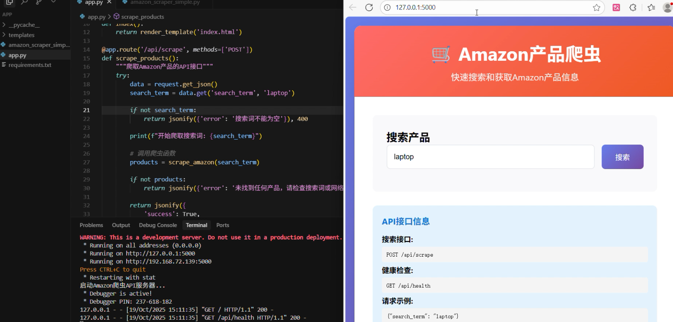This screenshot has height=322, width=673.
Task: Reload the browser page
Action: (369, 7)
